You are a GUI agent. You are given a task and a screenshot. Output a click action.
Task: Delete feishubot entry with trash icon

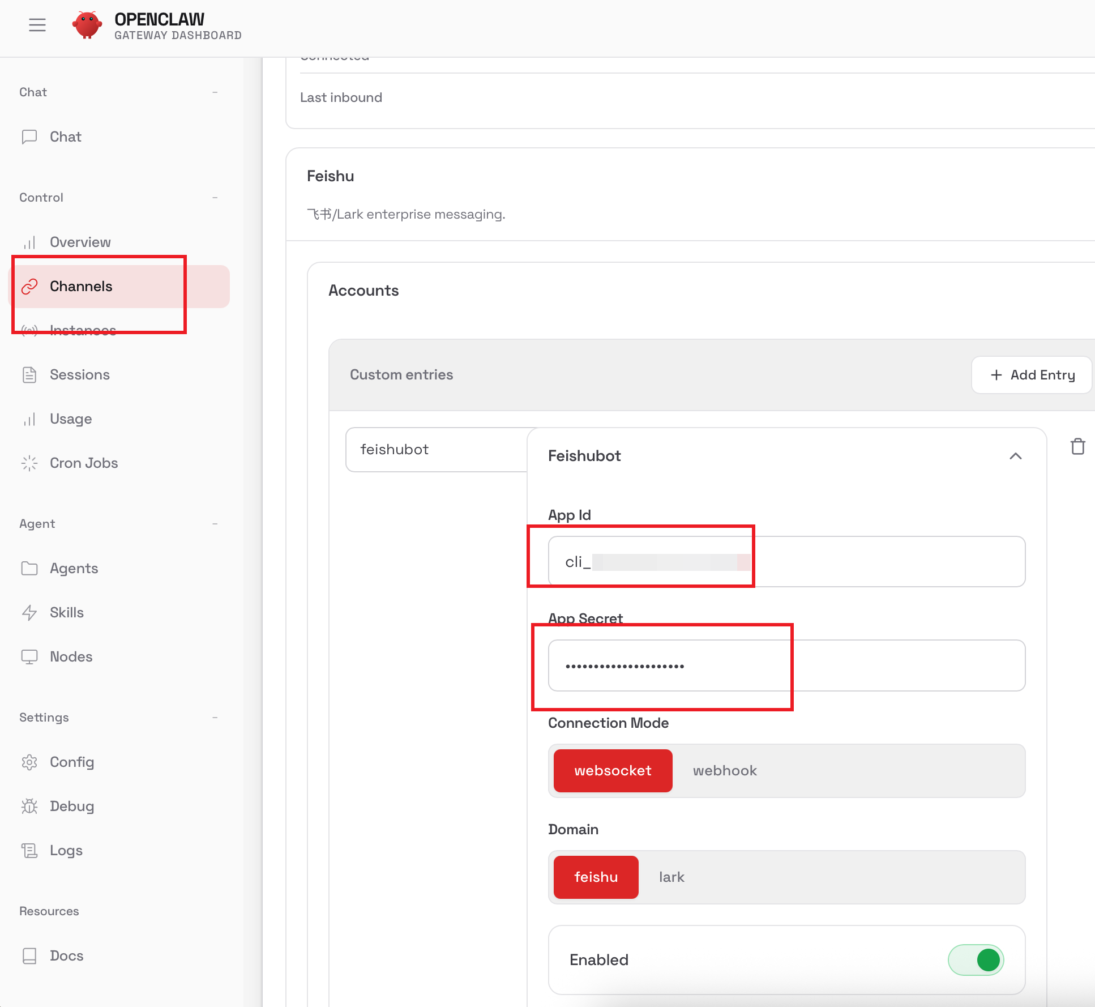[x=1077, y=447]
